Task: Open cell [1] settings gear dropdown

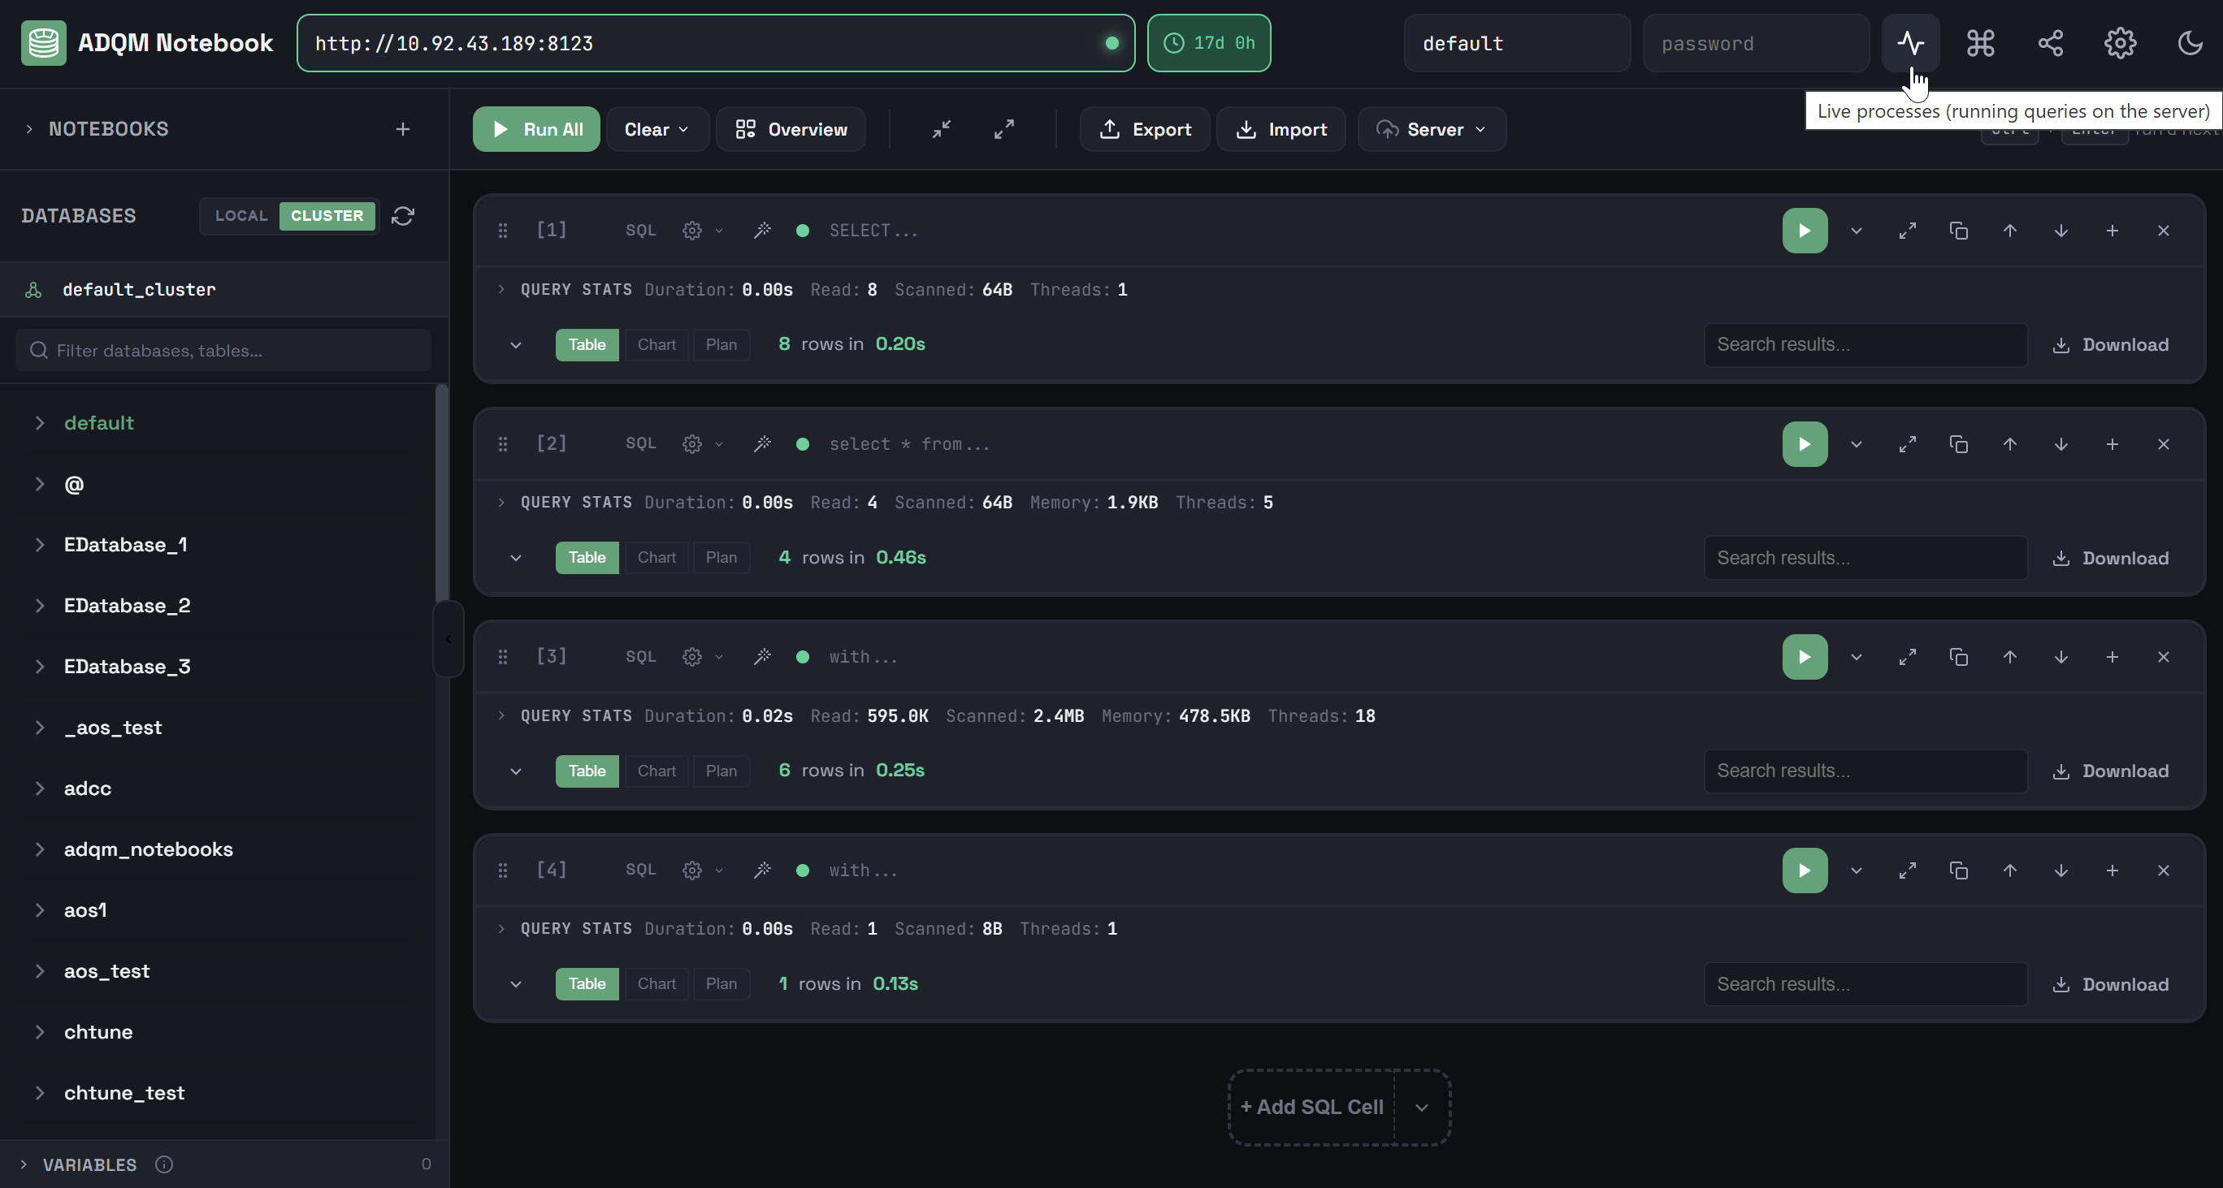Action: click(701, 231)
